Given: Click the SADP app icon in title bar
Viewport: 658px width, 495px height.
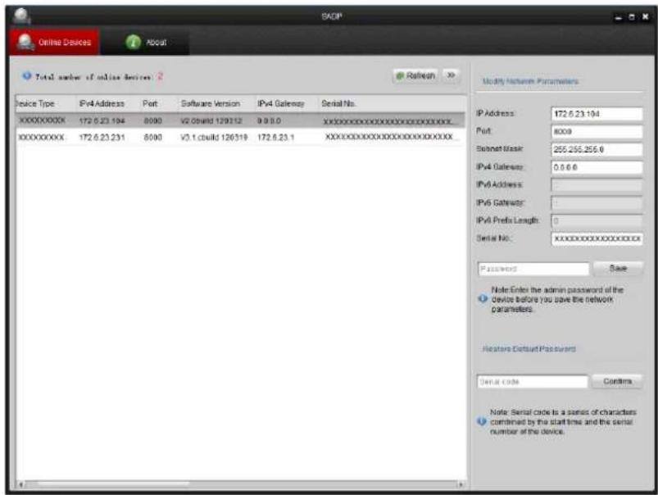Looking at the screenshot, I should [x=21, y=16].
